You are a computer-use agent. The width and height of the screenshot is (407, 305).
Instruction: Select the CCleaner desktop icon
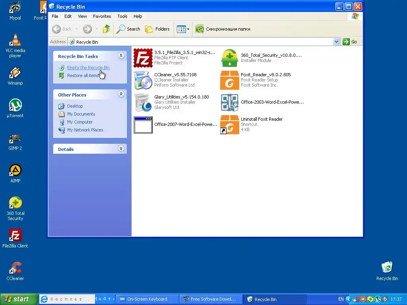pos(15,271)
